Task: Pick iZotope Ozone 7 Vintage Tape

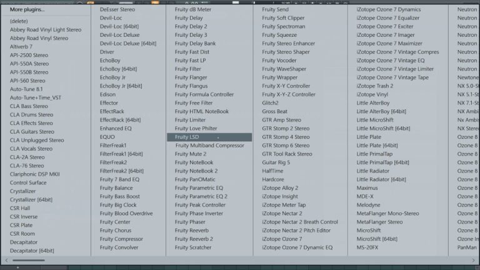Action: [392, 77]
